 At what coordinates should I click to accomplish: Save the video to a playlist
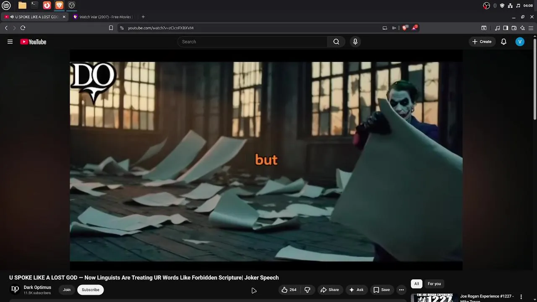click(x=382, y=290)
